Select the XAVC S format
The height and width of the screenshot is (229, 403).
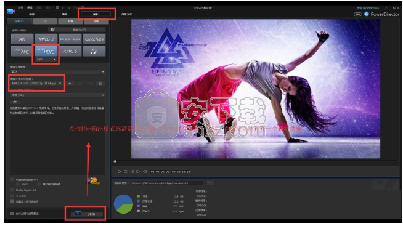[70, 51]
